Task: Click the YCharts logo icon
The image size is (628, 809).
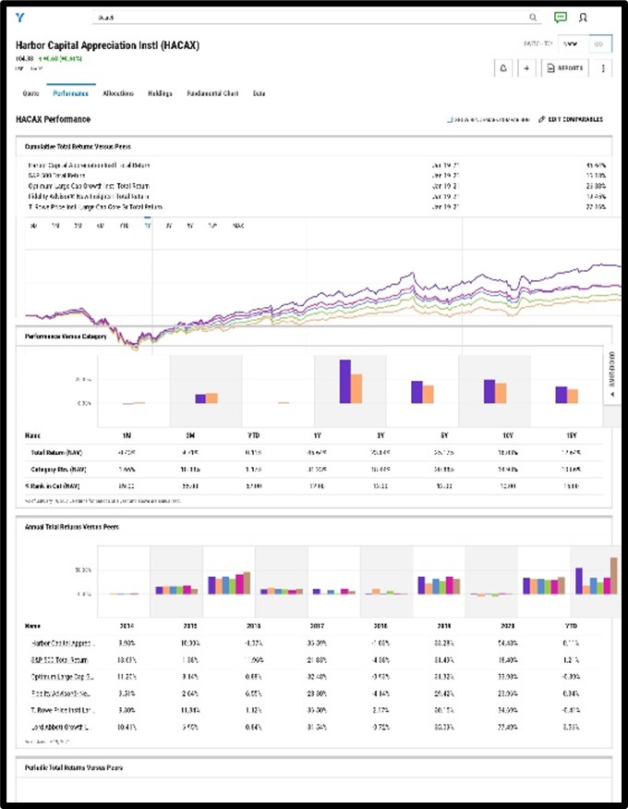Action: pyautogui.click(x=20, y=18)
